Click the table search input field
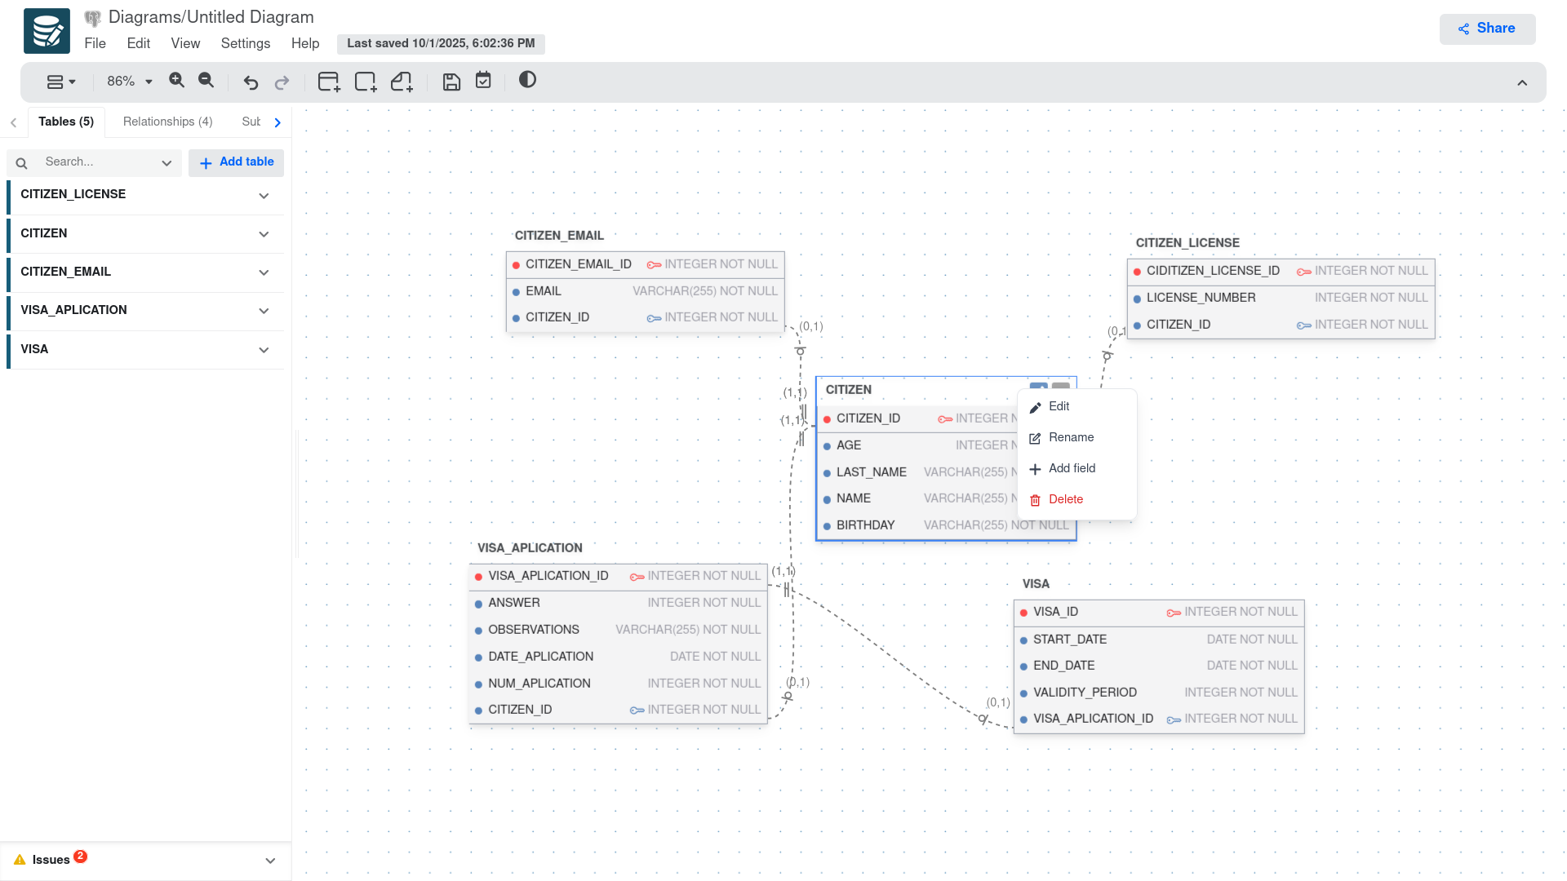1567x881 pixels. pyautogui.click(x=98, y=162)
